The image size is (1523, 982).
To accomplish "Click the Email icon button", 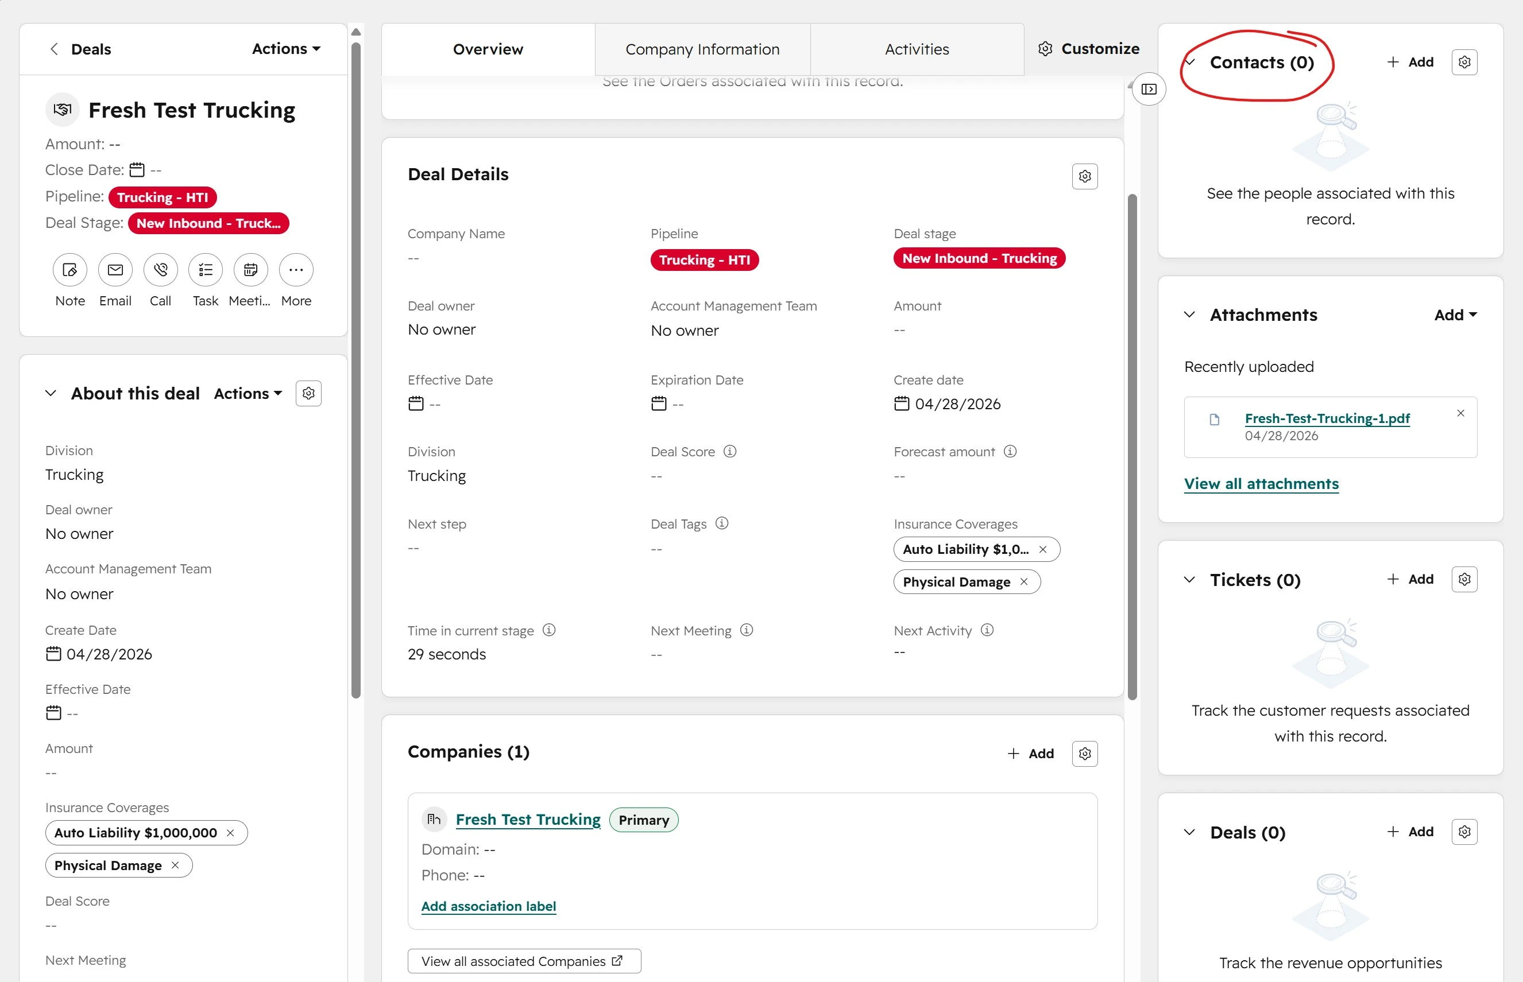I will [x=115, y=270].
